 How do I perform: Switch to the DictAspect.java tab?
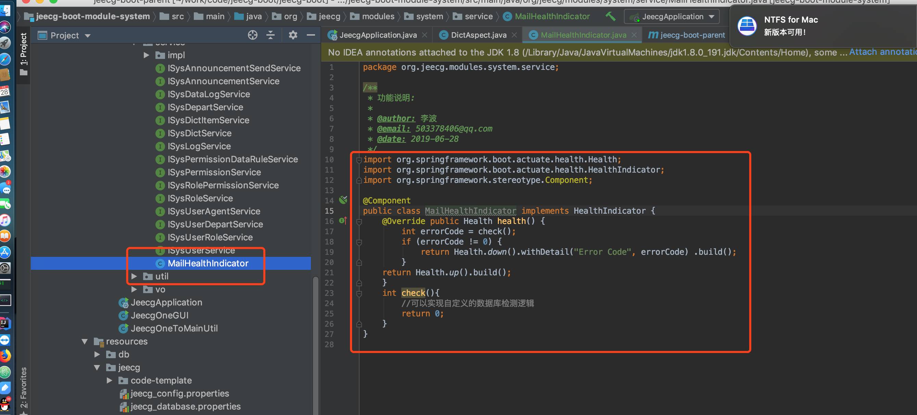tap(478, 35)
